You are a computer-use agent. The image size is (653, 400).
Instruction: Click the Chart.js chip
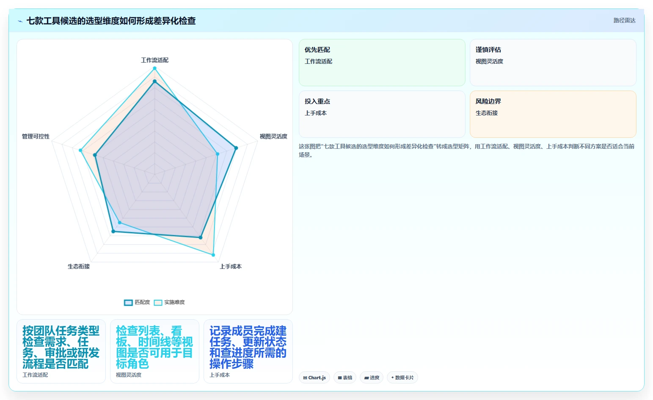click(314, 378)
